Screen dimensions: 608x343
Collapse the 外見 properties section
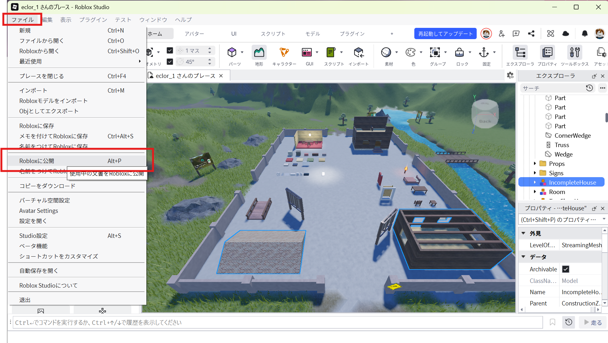(523, 233)
